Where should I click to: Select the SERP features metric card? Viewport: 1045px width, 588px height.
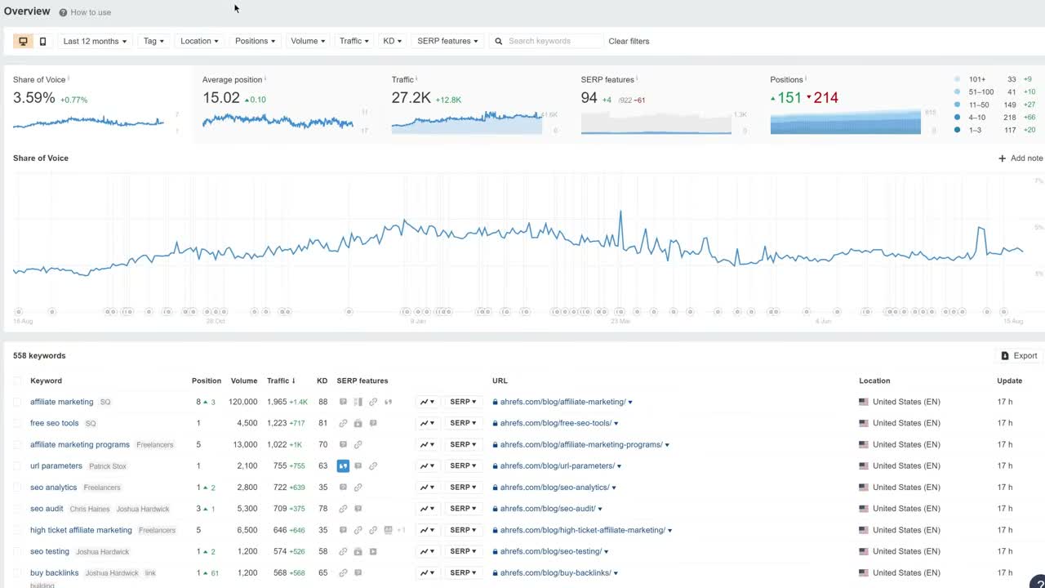(665, 105)
